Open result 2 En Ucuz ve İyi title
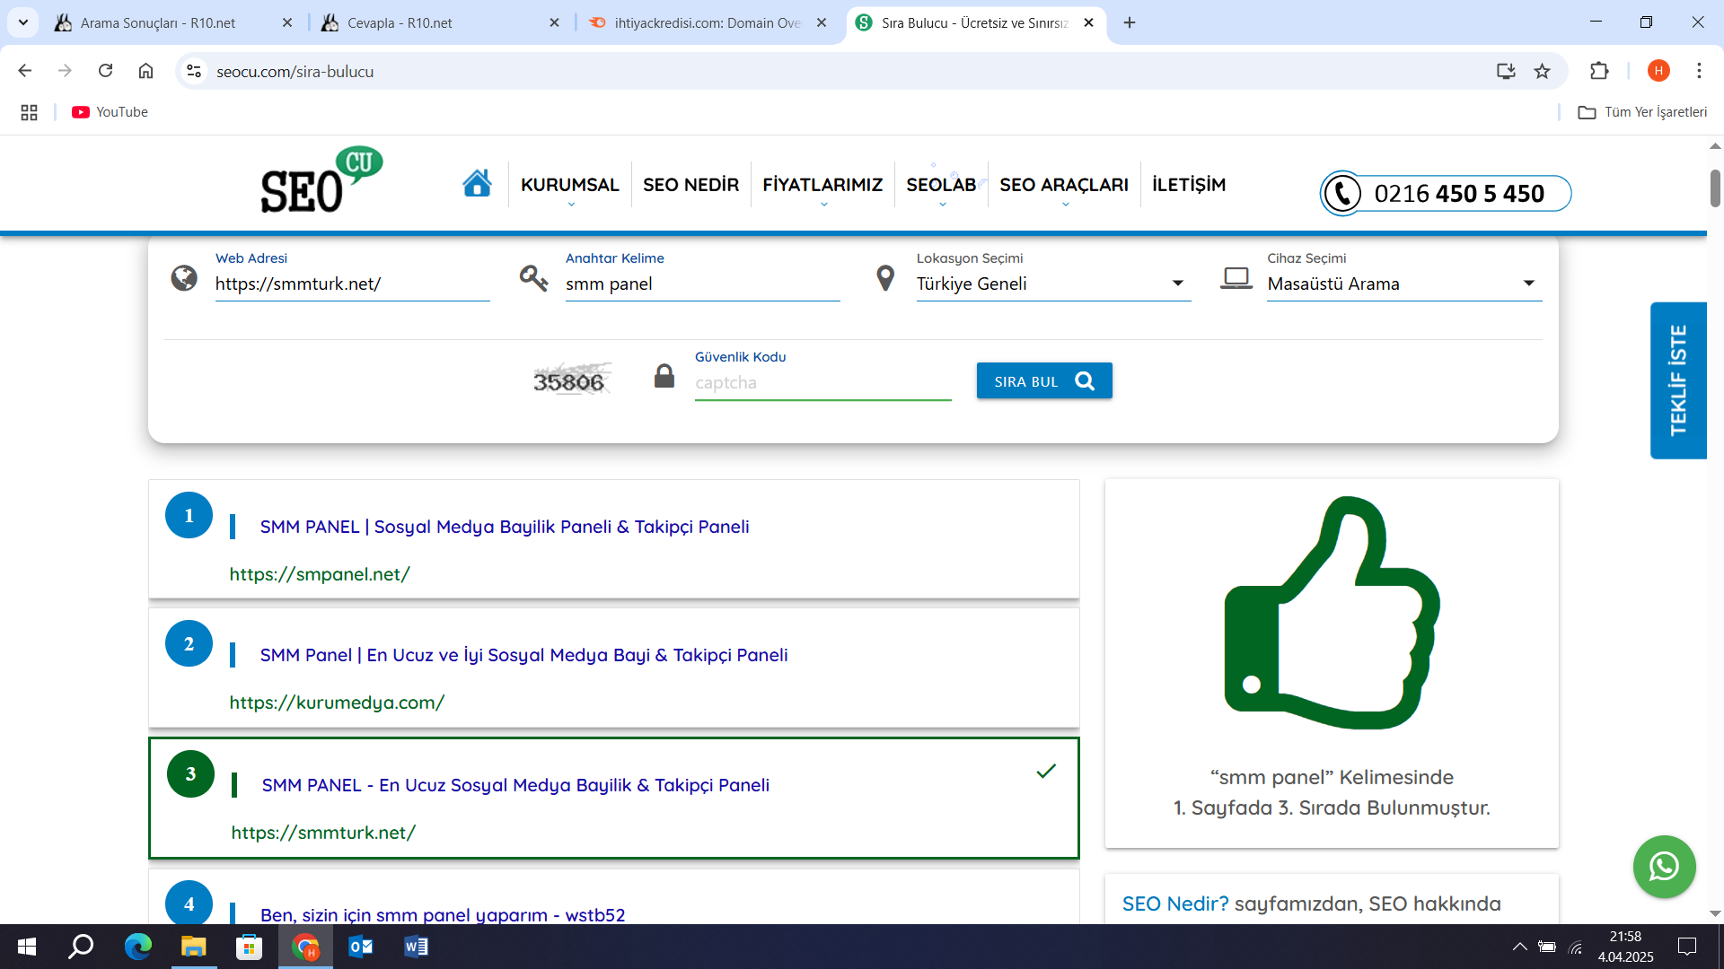This screenshot has width=1724, height=969. pyautogui.click(x=523, y=655)
